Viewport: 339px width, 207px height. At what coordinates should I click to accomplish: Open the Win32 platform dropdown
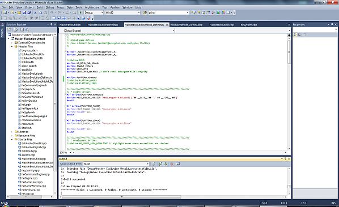pos(139,12)
